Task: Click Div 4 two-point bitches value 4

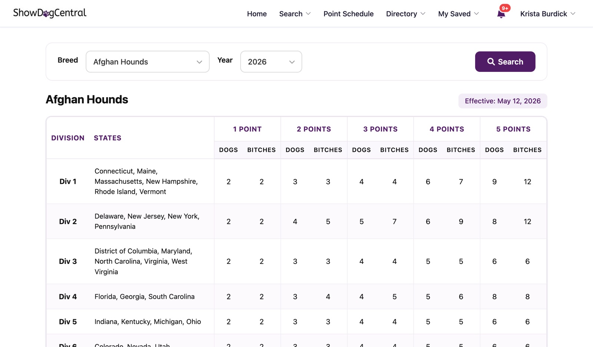Action: 328,297
